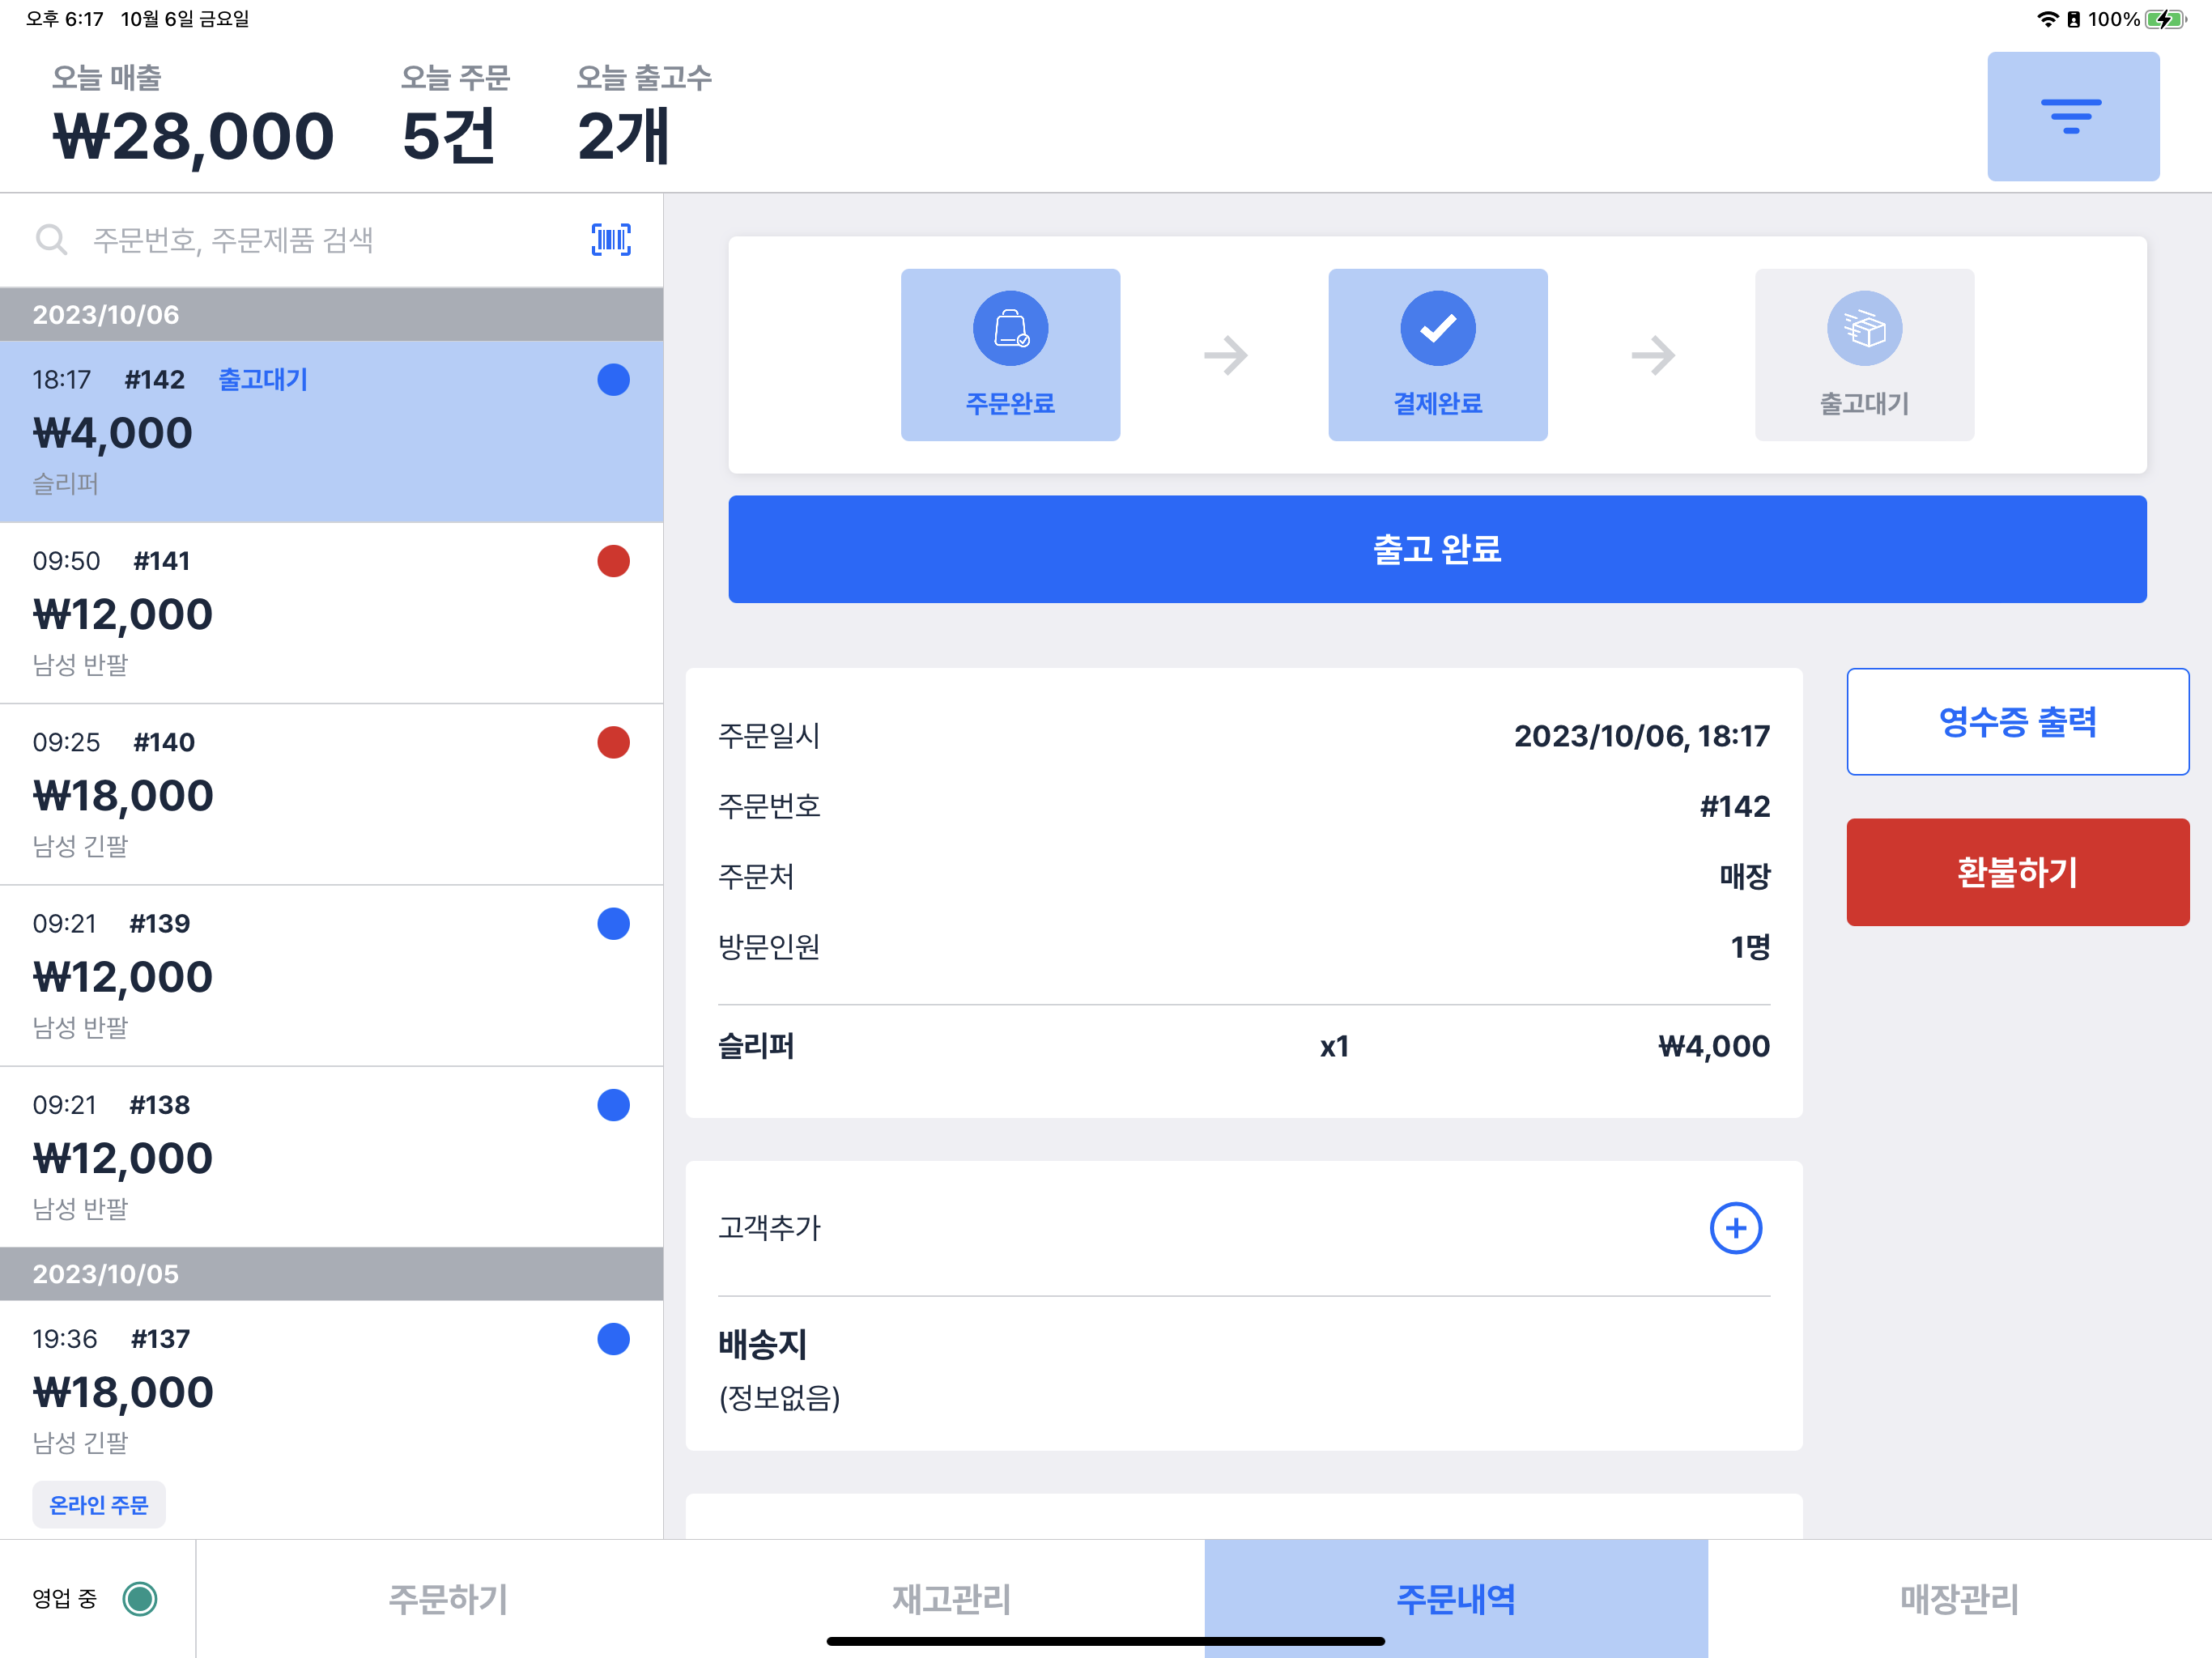Open the filter icon button
Screen dimensions: 2212x1658
(2072, 116)
